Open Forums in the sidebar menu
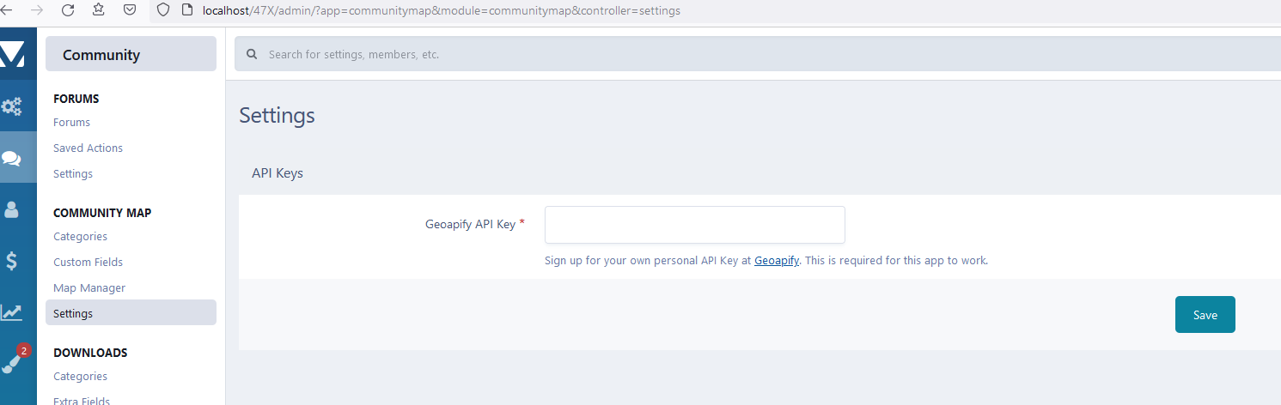 pyautogui.click(x=71, y=123)
